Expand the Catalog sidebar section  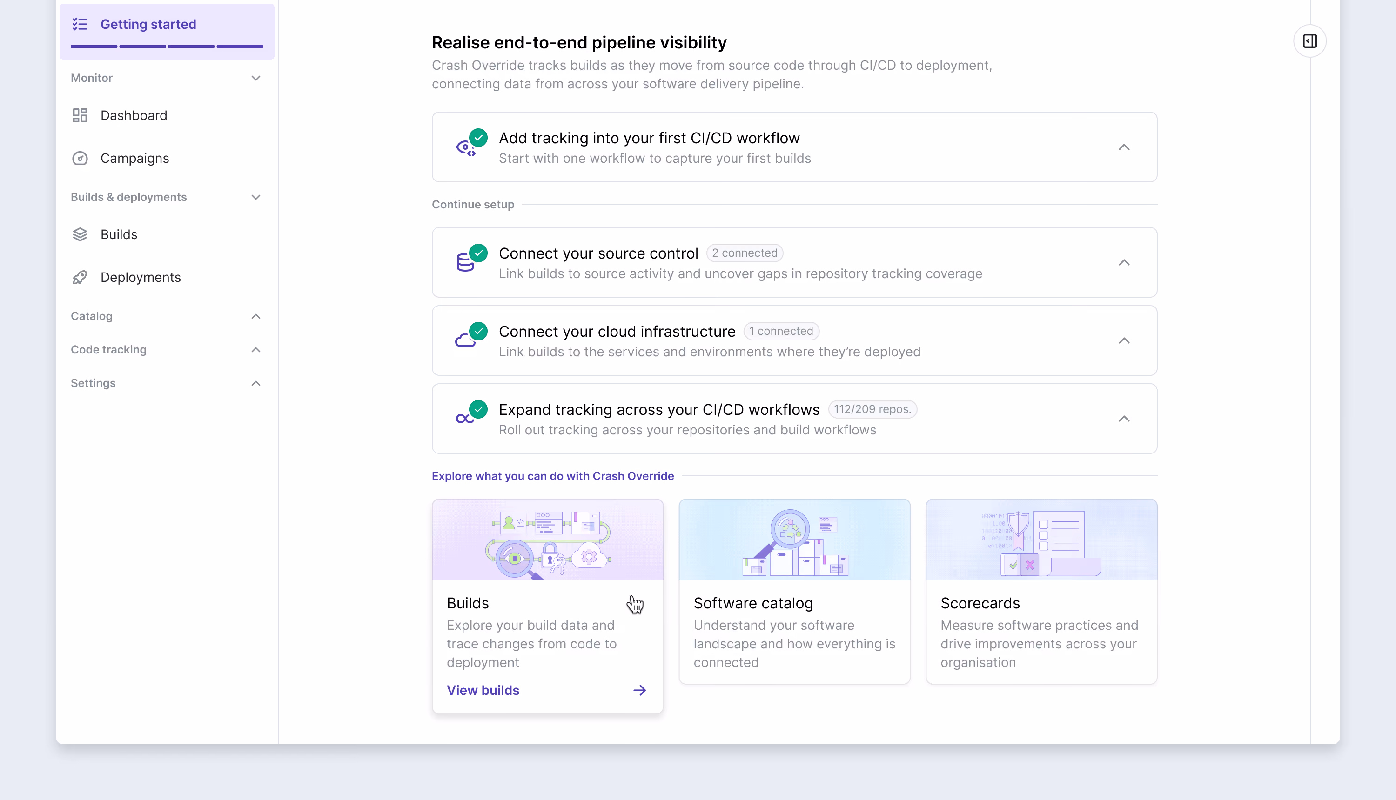coord(255,316)
